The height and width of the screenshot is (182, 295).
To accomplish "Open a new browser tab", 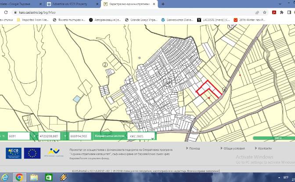I will (163, 4).
